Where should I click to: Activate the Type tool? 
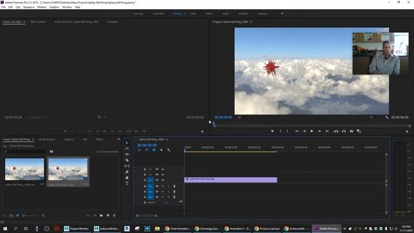tap(127, 183)
